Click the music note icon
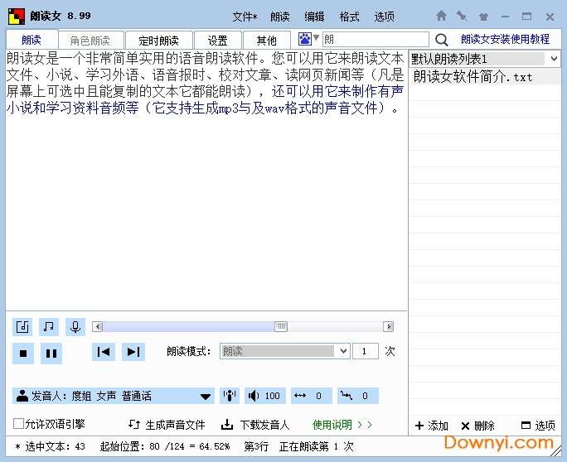The image size is (567, 462). pyautogui.click(x=50, y=326)
